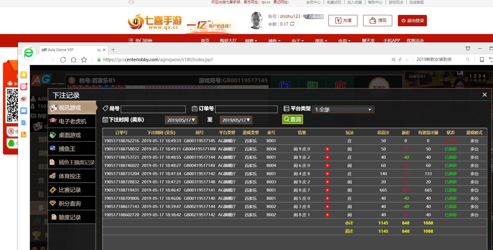Open the start date dropdown before 至
The height and width of the screenshot is (250, 493).
pyautogui.click(x=181, y=120)
